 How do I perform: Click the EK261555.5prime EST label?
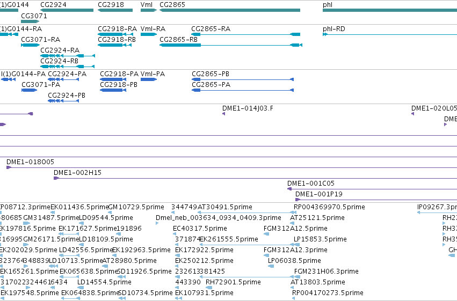coord(229,239)
